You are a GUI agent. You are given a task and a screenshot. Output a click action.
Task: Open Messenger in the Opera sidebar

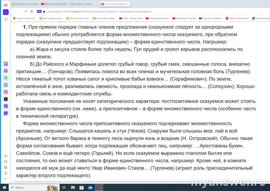(x=6, y=71)
